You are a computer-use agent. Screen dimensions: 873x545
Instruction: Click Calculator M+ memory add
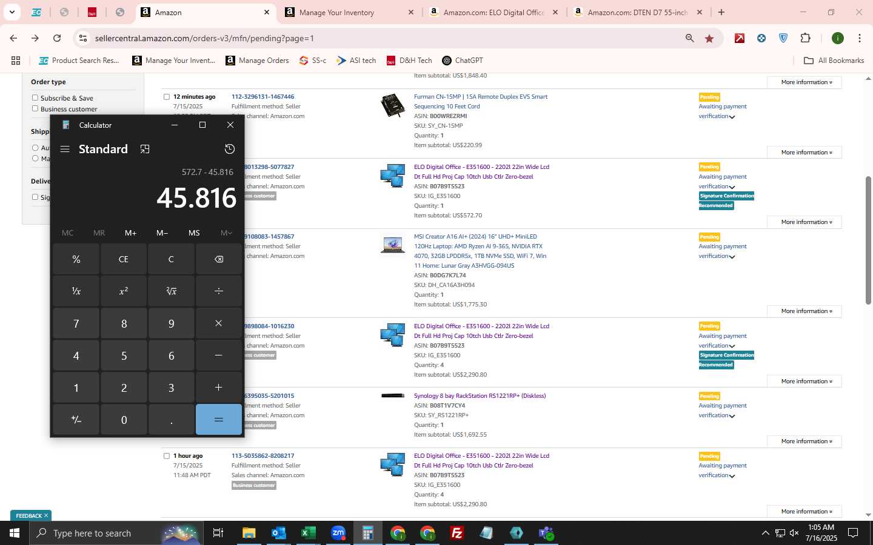(x=131, y=233)
